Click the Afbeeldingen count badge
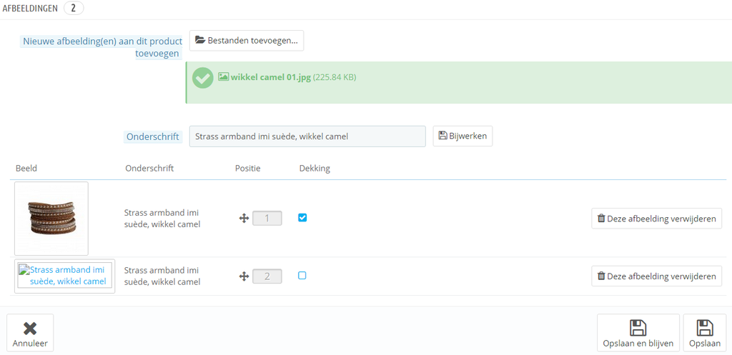 click(73, 8)
